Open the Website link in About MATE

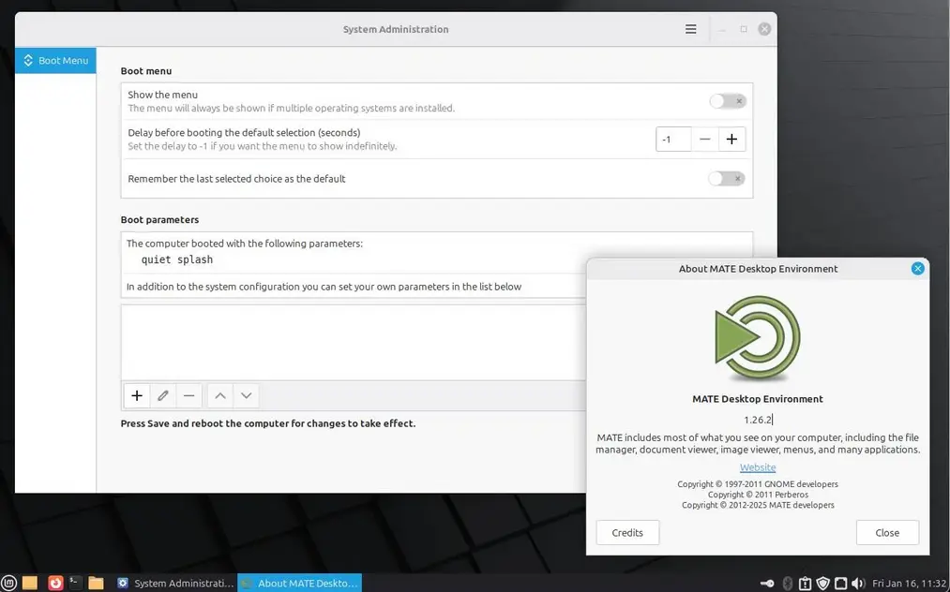(757, 466)
